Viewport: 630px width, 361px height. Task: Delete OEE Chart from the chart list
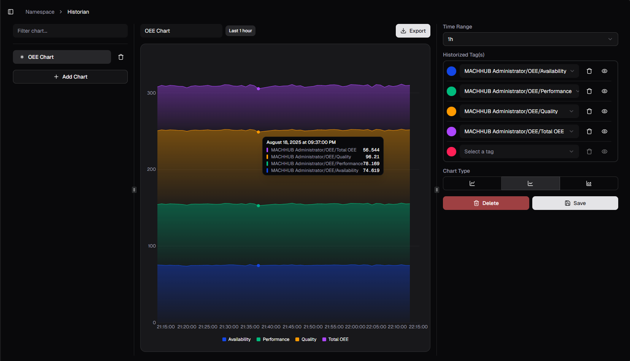(121, 57)
